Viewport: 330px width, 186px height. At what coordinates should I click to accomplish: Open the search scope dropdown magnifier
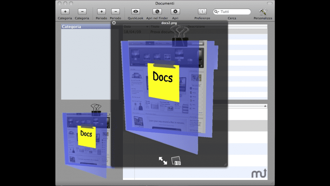pyautogui.click(x=217, y=12)
